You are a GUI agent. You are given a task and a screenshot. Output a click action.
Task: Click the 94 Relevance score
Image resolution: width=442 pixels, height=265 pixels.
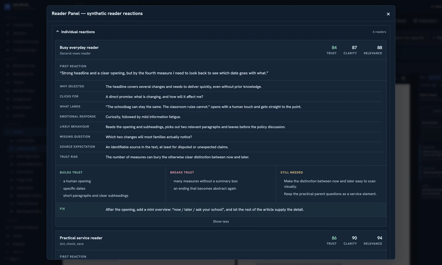tap(379, 238)
